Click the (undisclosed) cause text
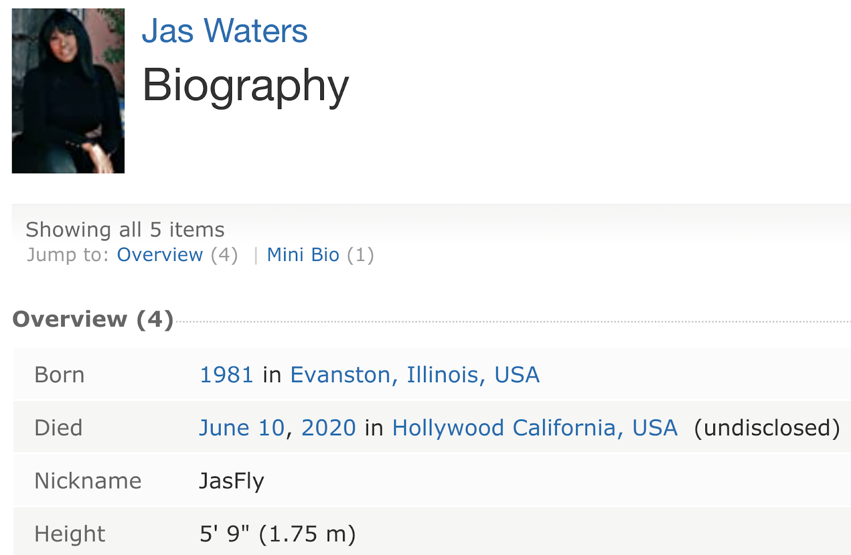851x555 pixels. [767, 428]
